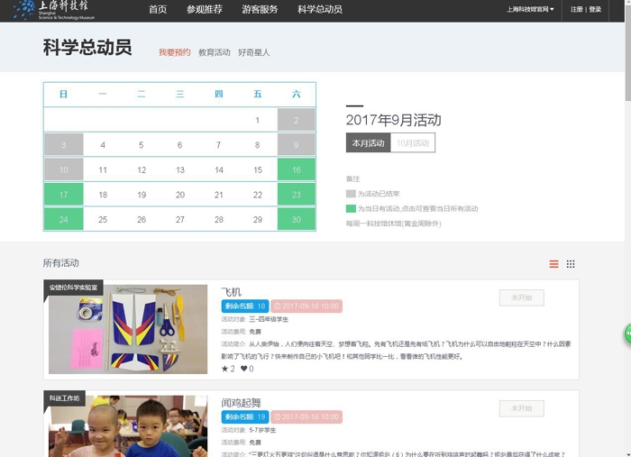
Task: Show 本月活动 activities
Action: tap(368, 142)
